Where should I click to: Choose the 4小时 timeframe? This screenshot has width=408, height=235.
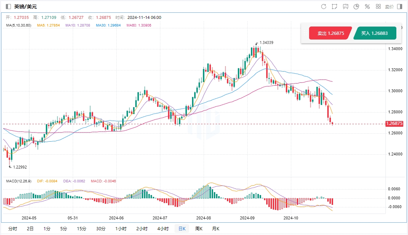163,229
